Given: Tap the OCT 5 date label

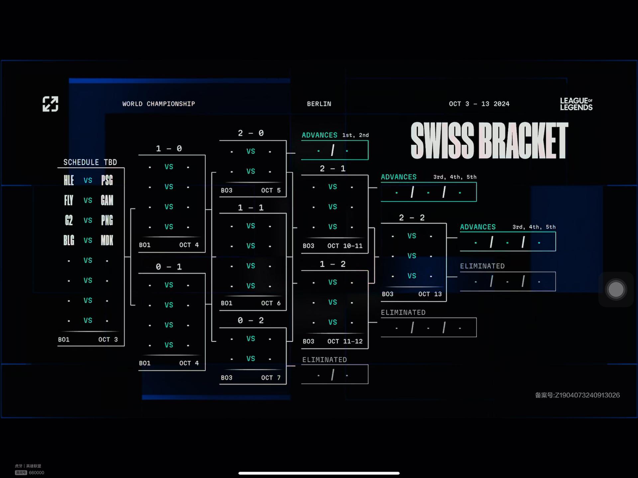Looking at the screenshot, I should tap(271, 190).
